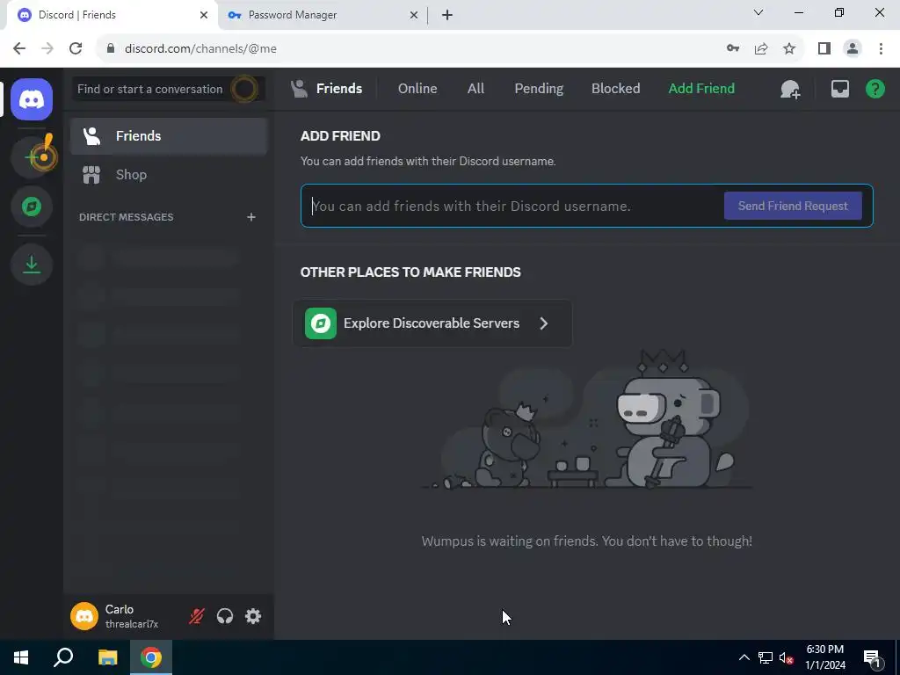900x675 pixels.
Task: Open the network tray icon
Action: pyautogui.click(x=766, y=657)
